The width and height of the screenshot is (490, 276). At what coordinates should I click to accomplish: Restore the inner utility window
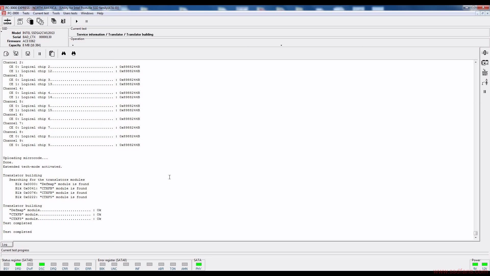tap(482, 13)
